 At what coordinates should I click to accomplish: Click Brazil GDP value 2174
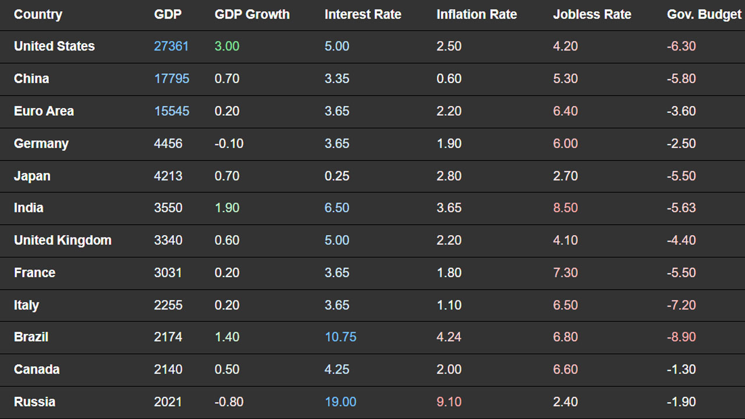coord(168,337)
